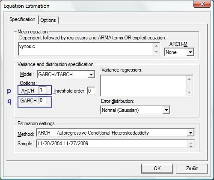Confirm with the OK button
Viewport: 214px width, 180px height.
point(157,168)
